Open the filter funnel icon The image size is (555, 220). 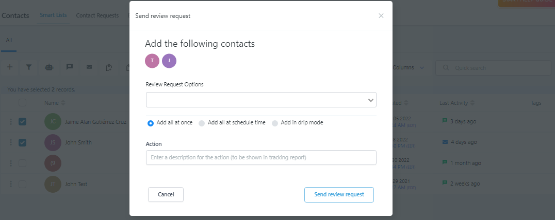[29, 67]
